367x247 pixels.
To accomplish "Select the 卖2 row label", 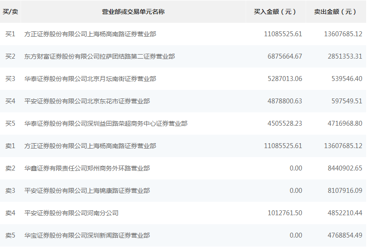I will point(10,168).
